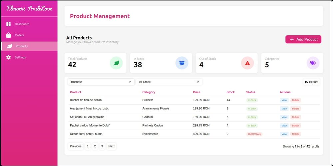
Task: Open the Dashboard menu item
Action: 29,24
